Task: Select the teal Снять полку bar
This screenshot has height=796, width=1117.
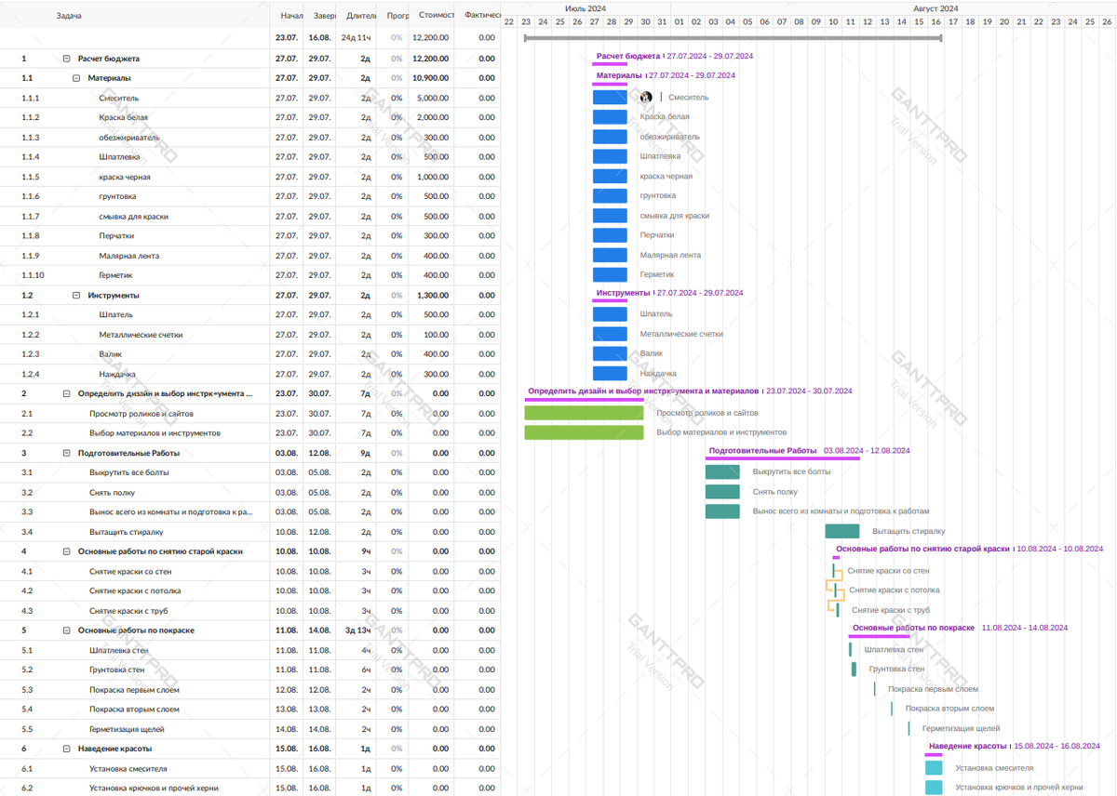Action: [722, 492]
